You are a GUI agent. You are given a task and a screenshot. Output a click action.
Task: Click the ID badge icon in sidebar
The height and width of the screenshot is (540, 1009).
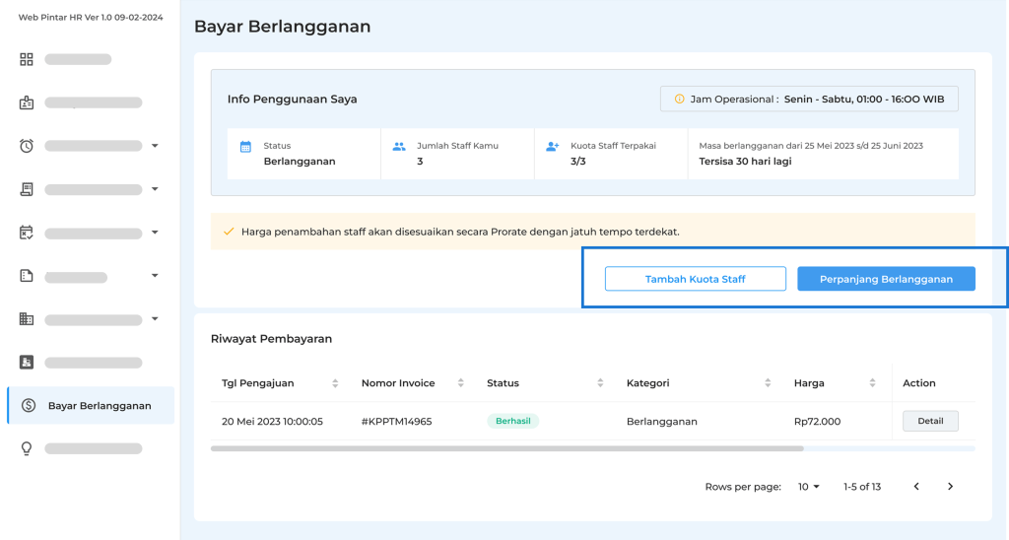[x=27, y=103]
